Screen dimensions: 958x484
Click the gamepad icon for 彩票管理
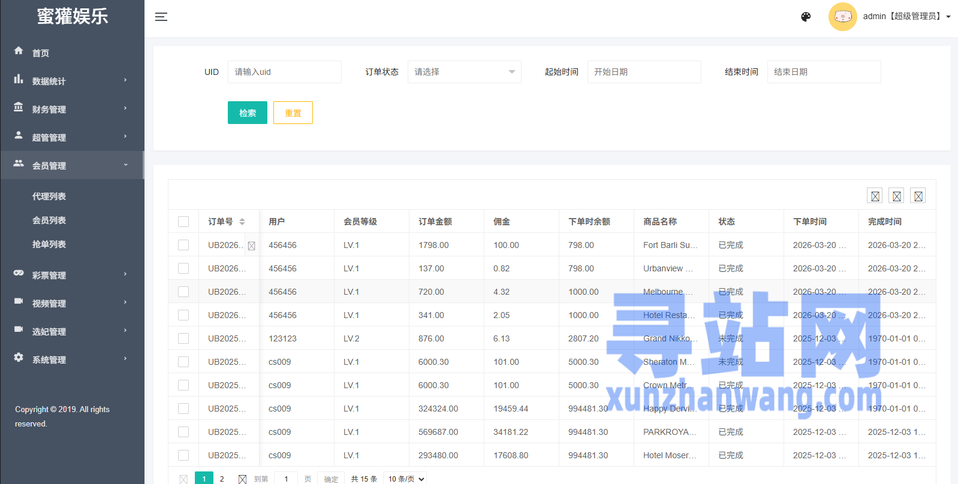[x=19, y=273]
